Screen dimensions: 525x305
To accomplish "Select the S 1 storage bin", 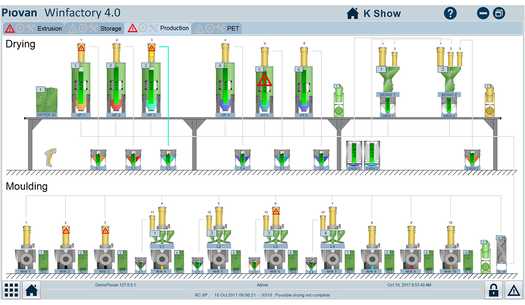I will point(99,160).
